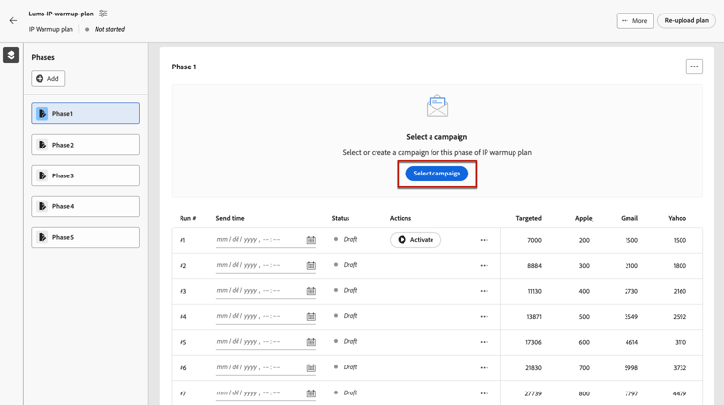Open run #4 more actions menu

click(x=484, y=316)
